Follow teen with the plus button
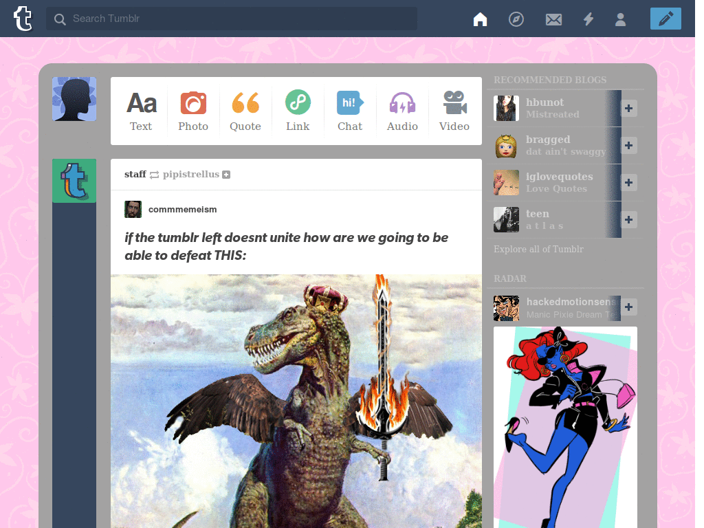Viewport: 704px width, 528px height. 628,219
